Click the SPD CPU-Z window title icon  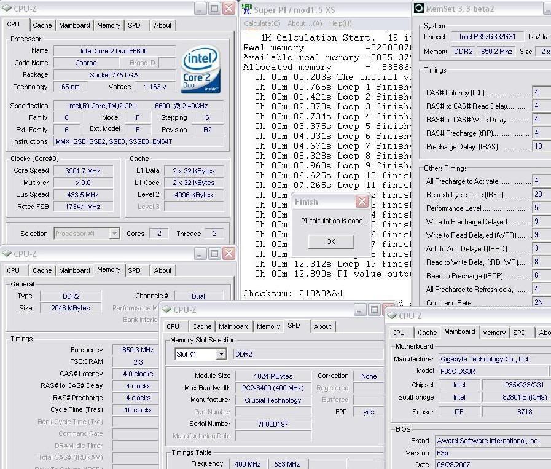click(166, 309)
